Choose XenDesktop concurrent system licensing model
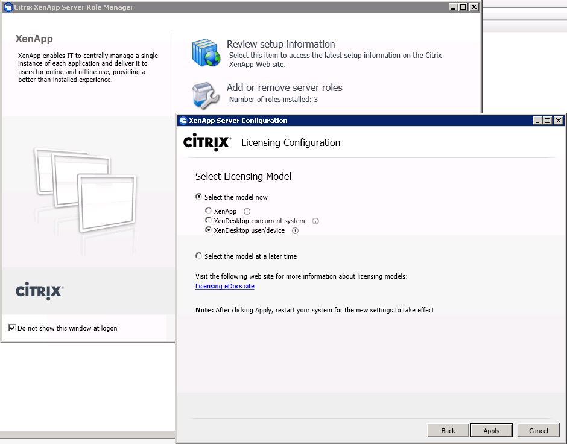Viewport: 567px width, 444px height. [x=209, y=221]
